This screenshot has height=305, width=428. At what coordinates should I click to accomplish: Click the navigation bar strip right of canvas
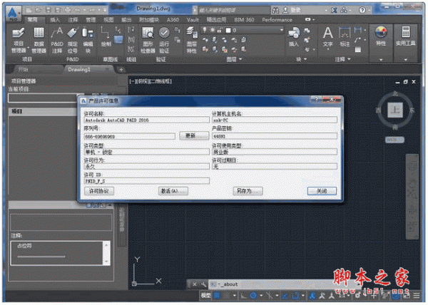412,196
